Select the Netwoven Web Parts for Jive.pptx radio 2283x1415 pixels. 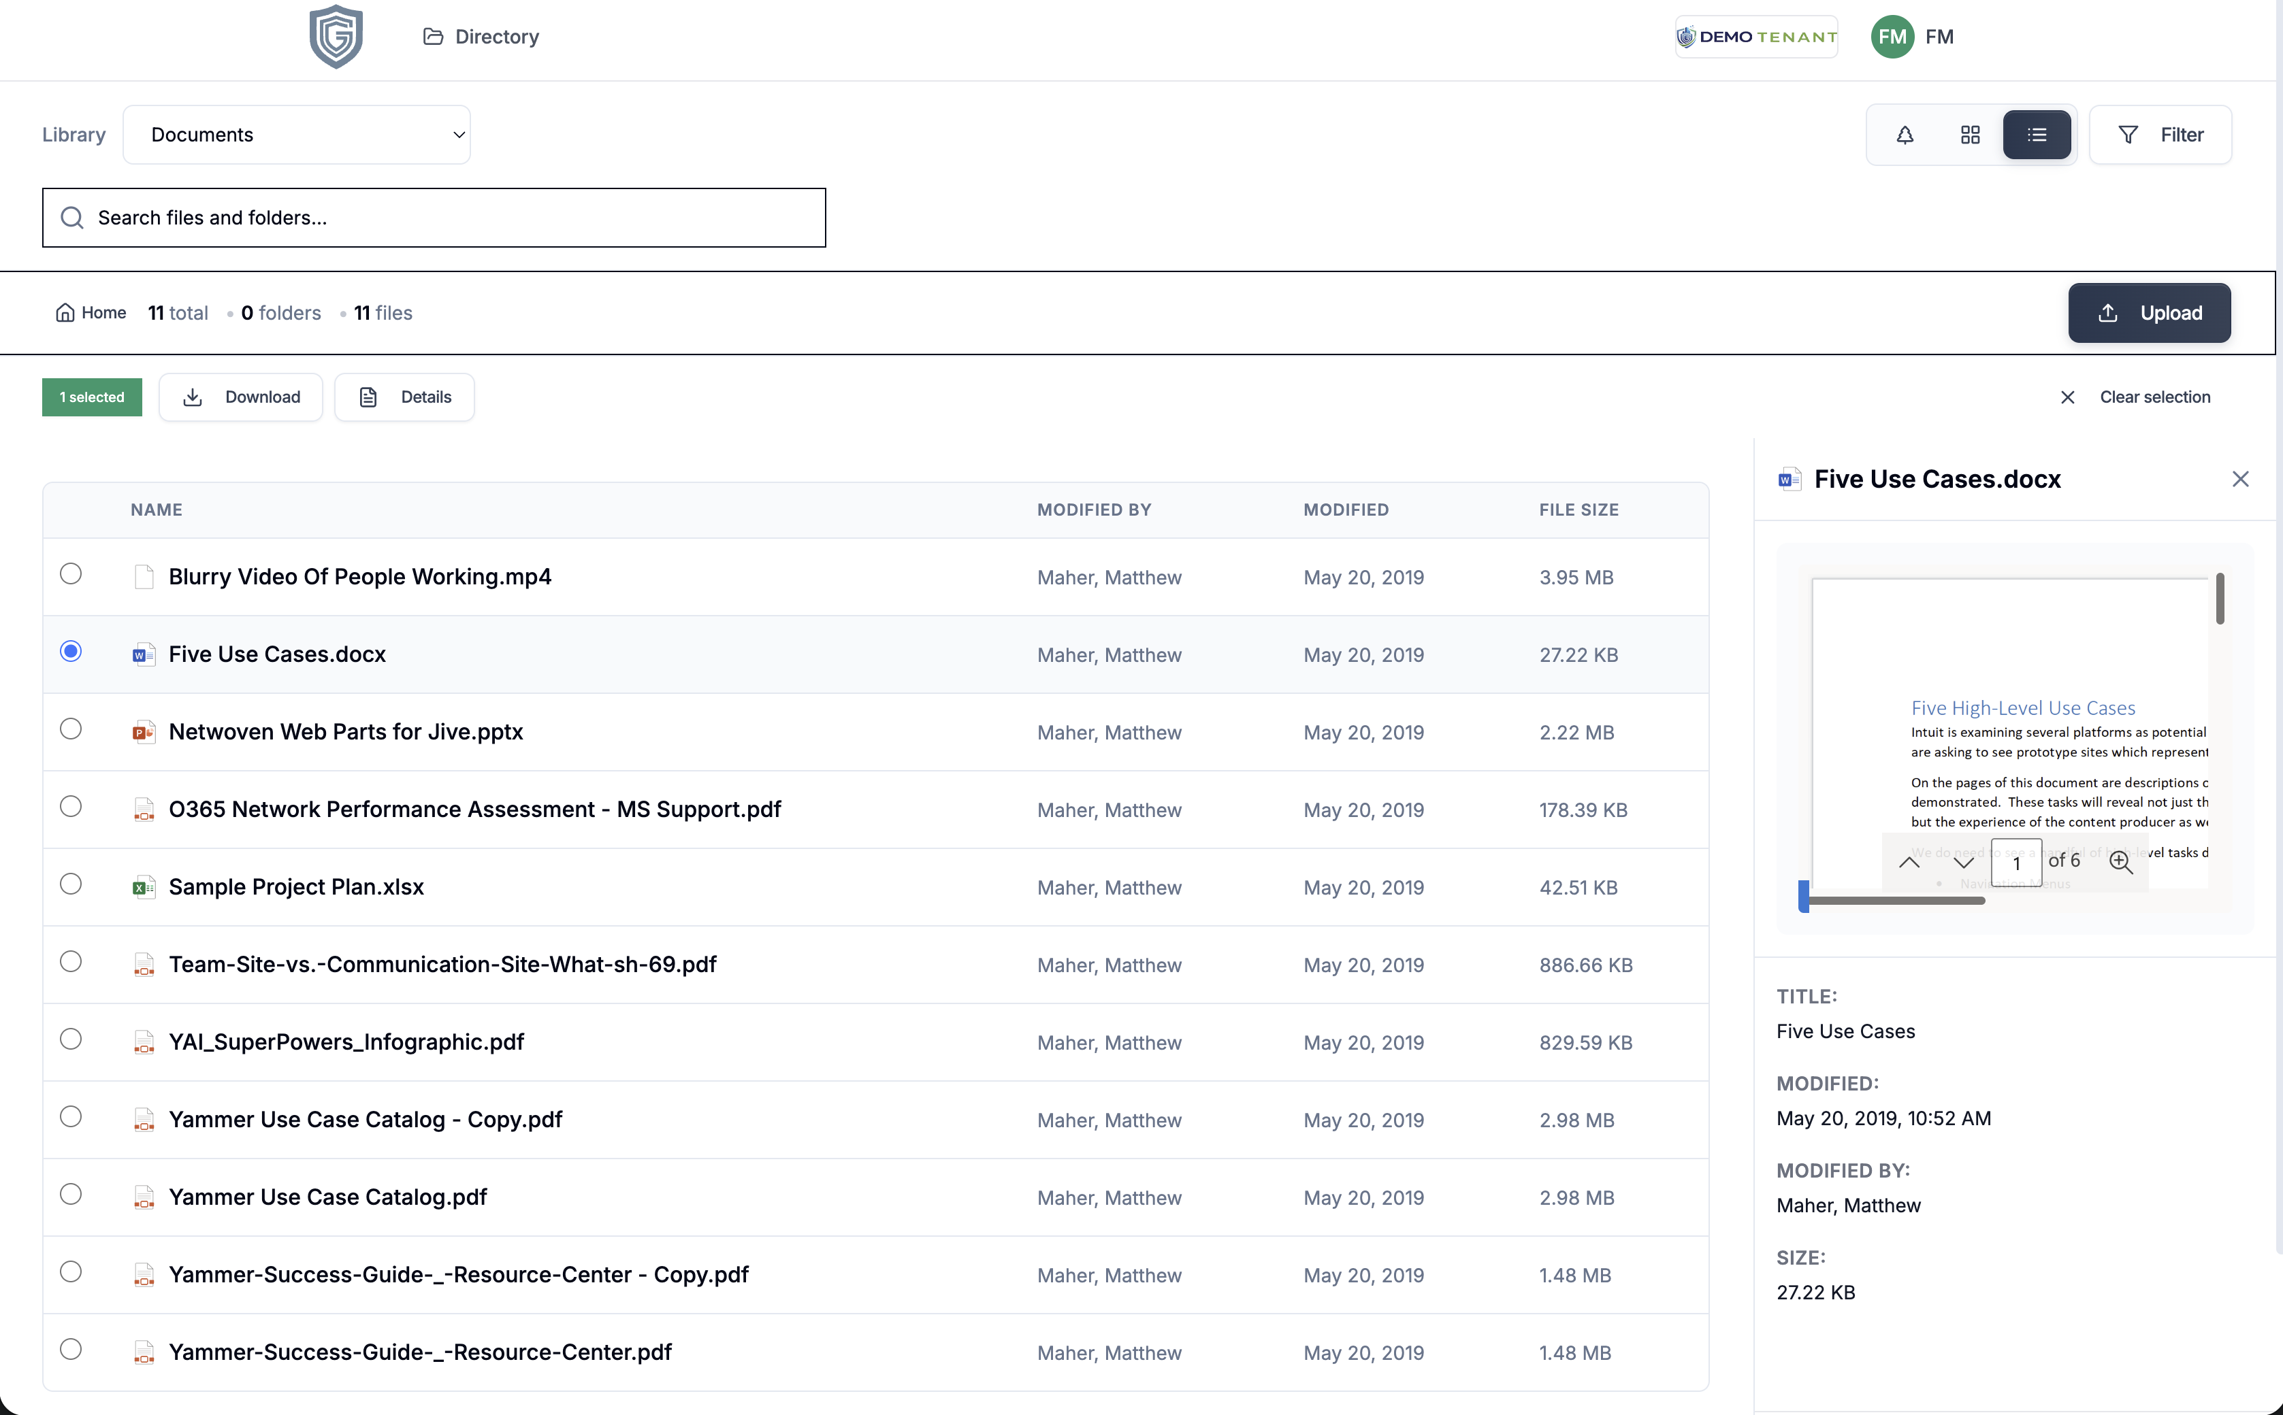pos(70,729)
